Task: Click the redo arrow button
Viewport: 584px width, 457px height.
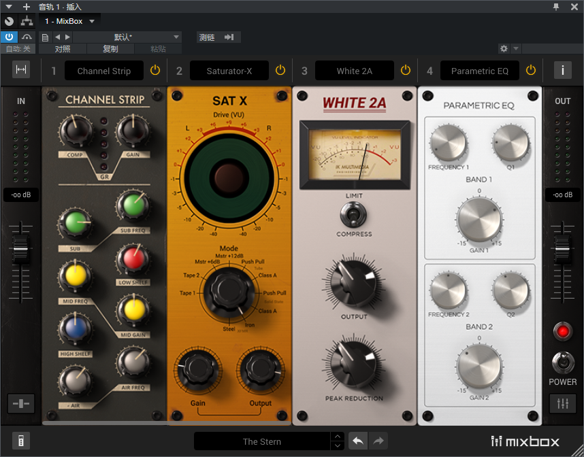Action: click(378, 441)
